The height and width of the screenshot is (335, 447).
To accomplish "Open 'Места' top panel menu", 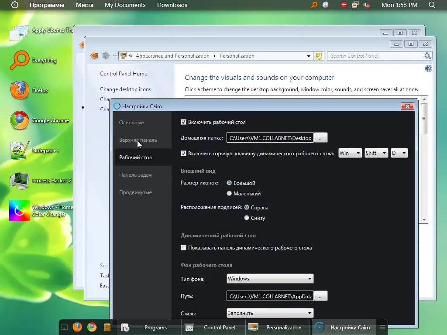I will coord(85,5).
